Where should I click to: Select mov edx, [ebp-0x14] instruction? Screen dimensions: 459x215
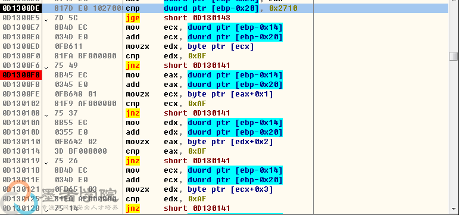(204, 123)
